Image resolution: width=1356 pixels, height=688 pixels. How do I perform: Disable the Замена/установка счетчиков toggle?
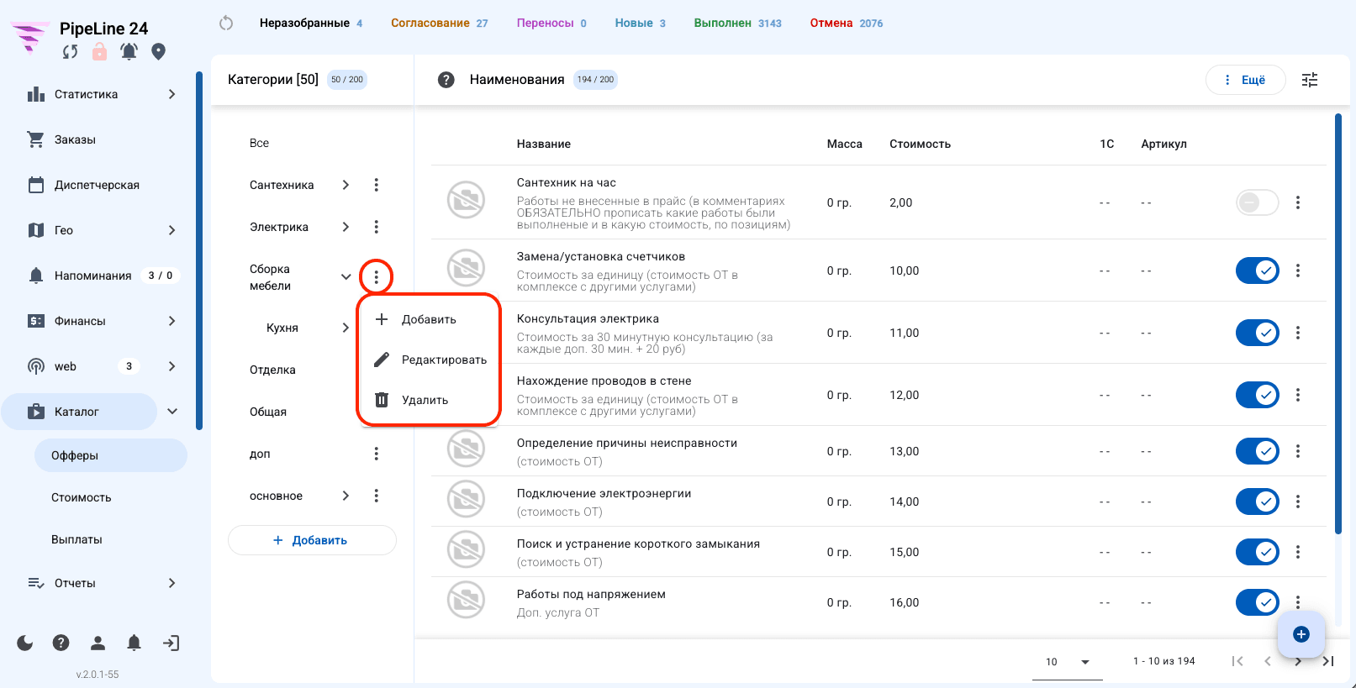coord(1257,270)
